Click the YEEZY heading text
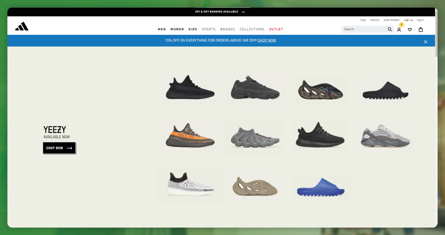The width and height of the screenshot is (445, 235). point(55,130)
